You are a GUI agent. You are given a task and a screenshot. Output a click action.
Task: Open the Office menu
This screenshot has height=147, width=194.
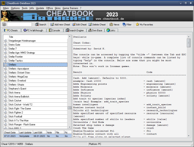tap(49, 8)
